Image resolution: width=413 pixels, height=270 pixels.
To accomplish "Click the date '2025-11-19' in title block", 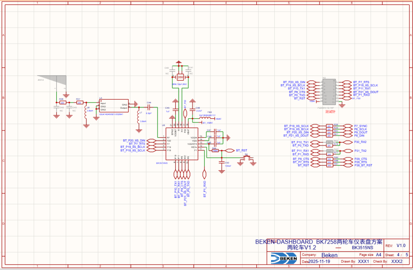I will (319, 262).
